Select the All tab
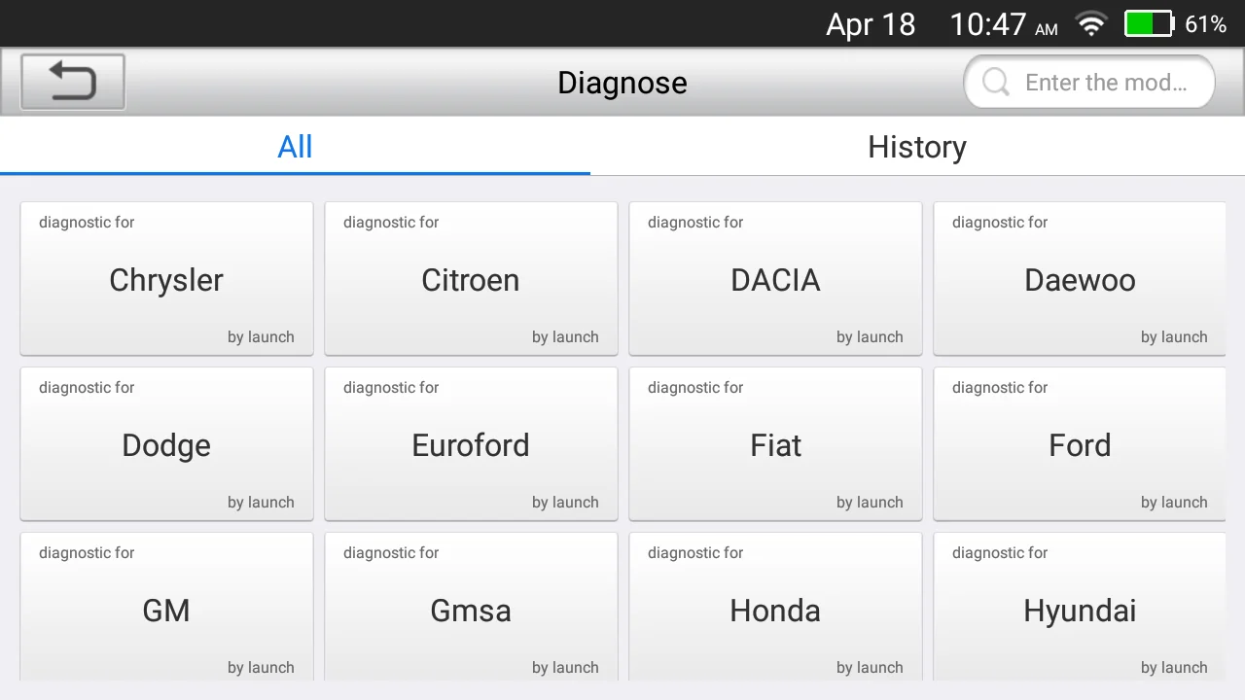Image resolution: width=1245 pixels, height=700 pixels. click(295, 147)
